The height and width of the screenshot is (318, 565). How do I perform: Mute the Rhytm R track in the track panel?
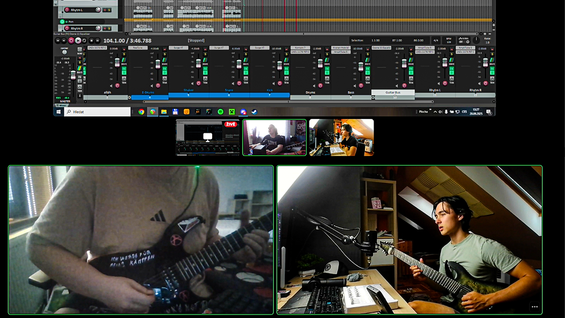pos(104,28)
